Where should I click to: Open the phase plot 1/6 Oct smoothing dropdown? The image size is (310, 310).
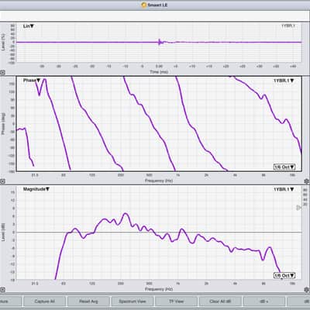[284, 167]
